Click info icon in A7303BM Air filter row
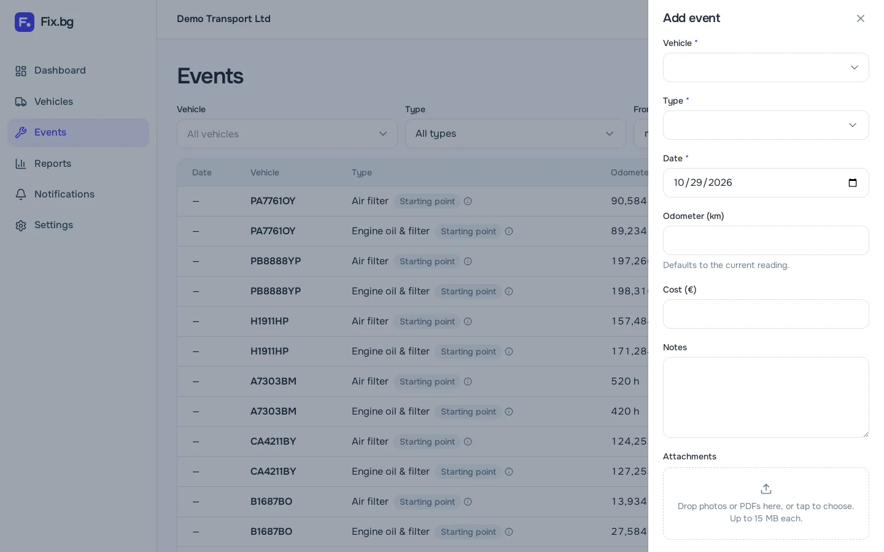The width and height of the screenshot is (884, 552). tap(468, 381)
